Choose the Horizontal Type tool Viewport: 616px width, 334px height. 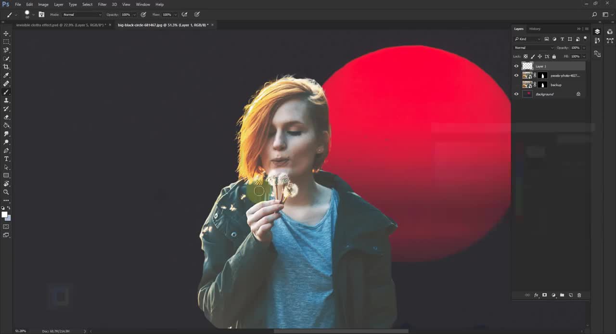[x=6, y=159]
